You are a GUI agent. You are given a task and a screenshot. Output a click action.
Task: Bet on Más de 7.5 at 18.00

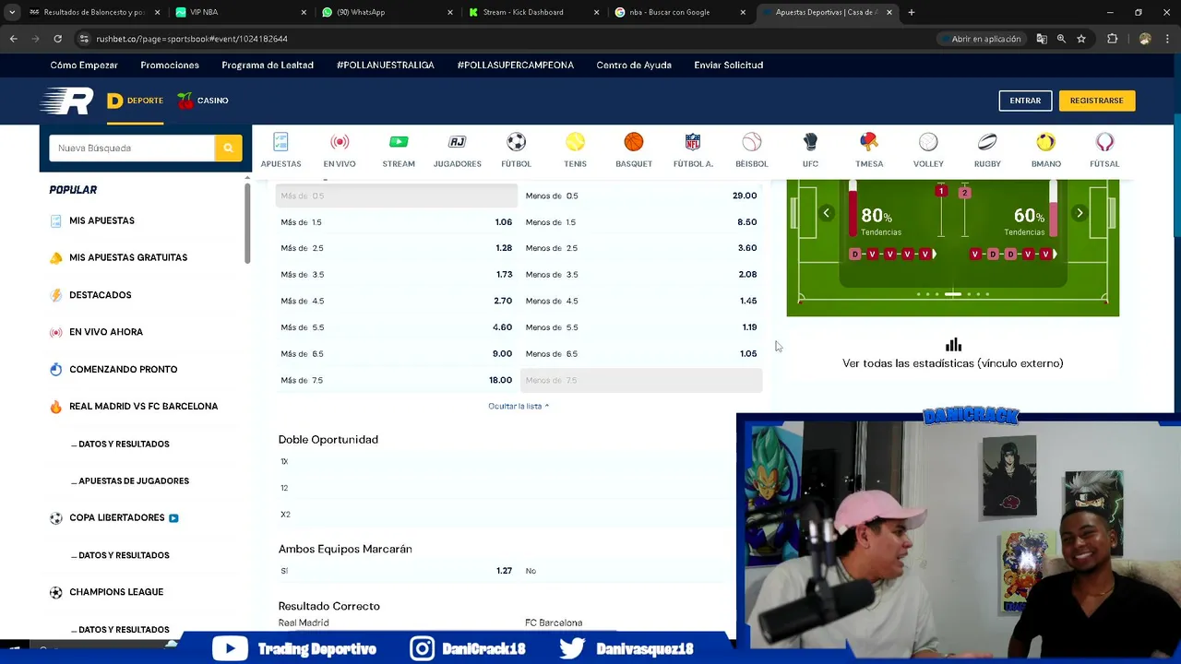click(397, 380)
